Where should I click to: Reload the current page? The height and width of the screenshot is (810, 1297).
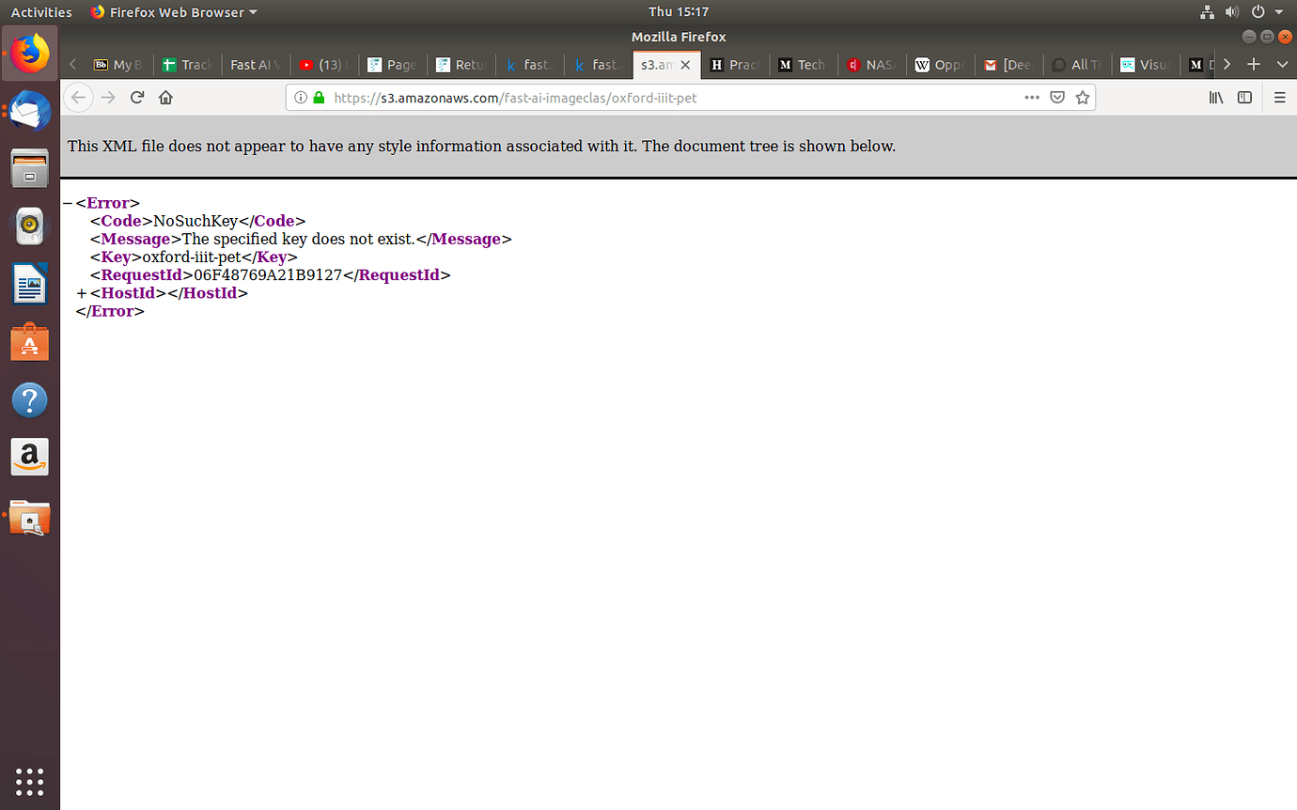pyautogui.click(x=137, y=98)
